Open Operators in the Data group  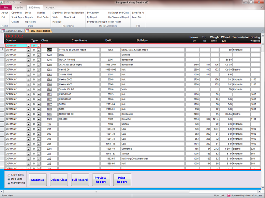coord(30,22)
